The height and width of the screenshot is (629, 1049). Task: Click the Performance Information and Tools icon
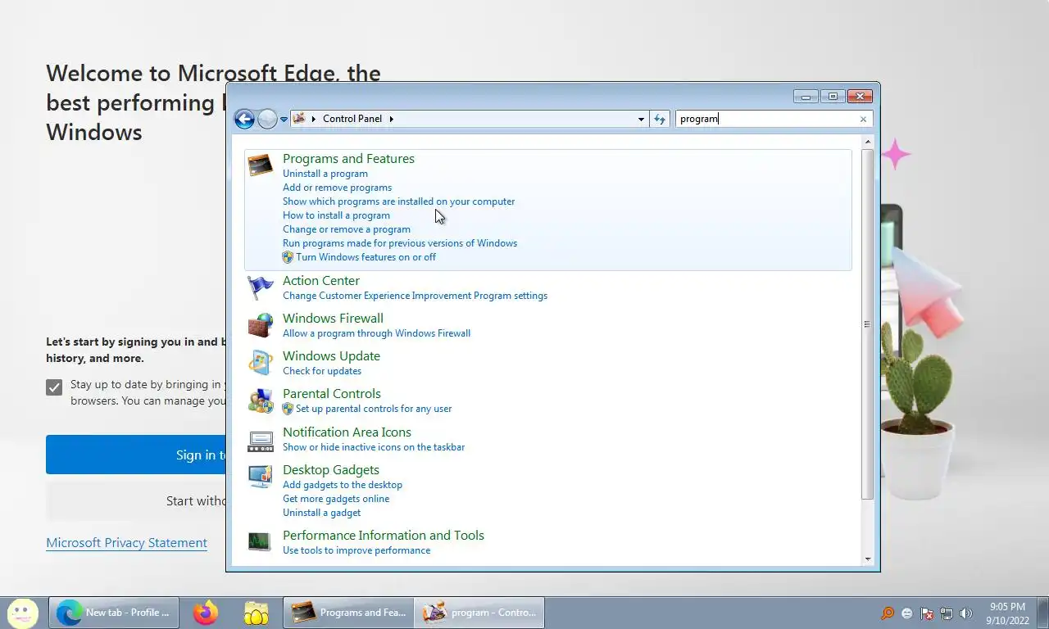(261, 541)
